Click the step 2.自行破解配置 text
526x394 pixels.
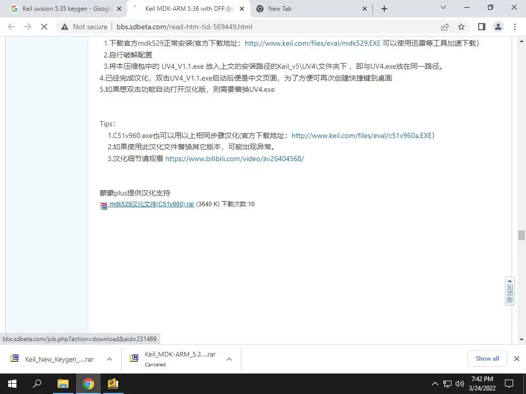pos(128,55)
